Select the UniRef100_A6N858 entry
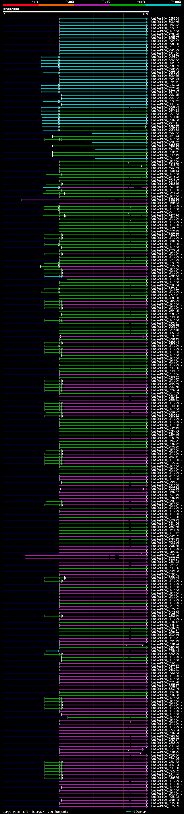Viewport: 184px width, 814px height. [165, 203]
